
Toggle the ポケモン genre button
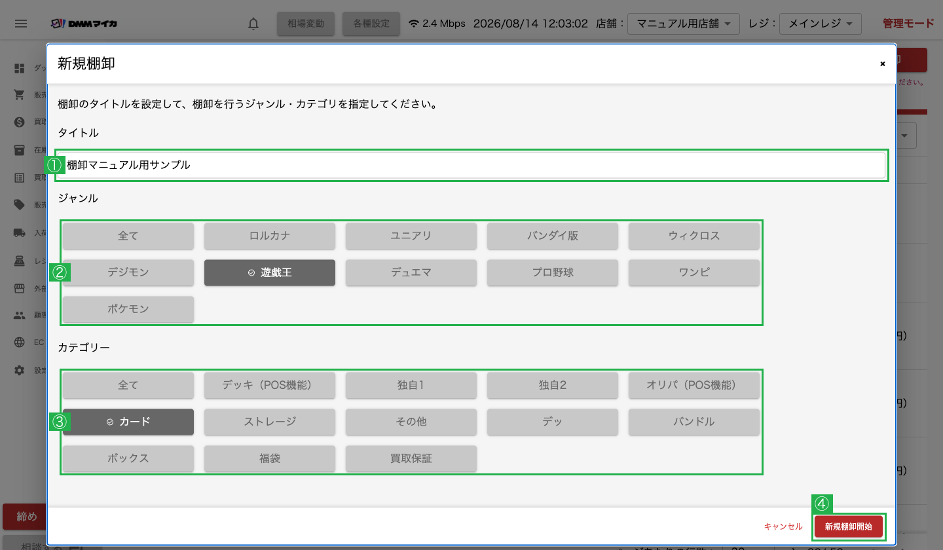[128, 309]
